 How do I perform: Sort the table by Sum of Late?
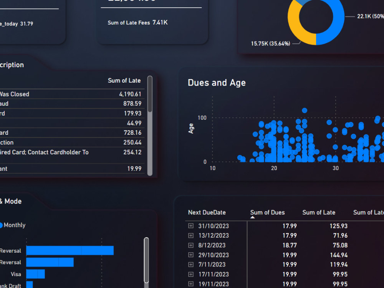[319, 212]
